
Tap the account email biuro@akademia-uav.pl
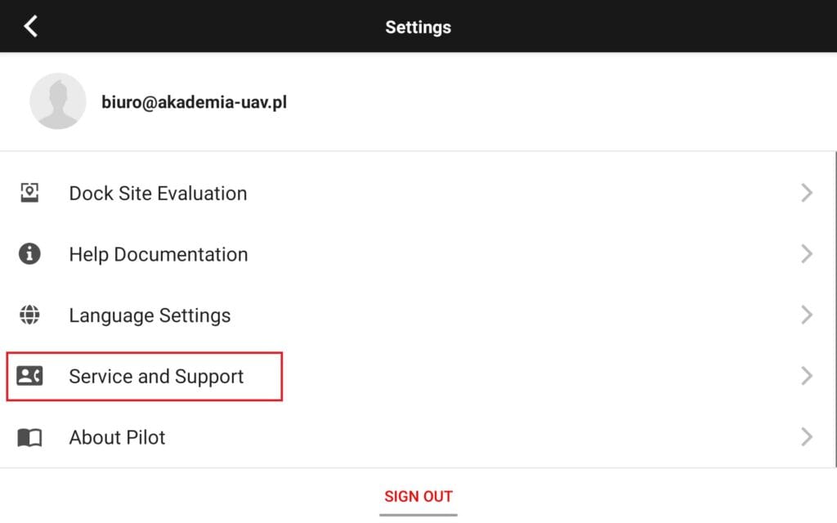coord(194,102)
